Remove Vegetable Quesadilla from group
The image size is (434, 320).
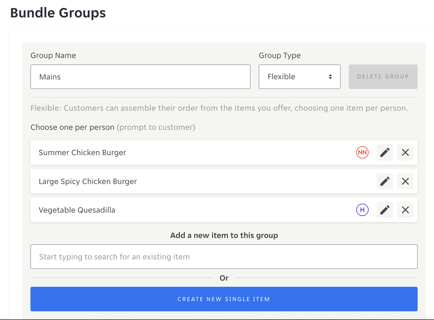[405, 210]
